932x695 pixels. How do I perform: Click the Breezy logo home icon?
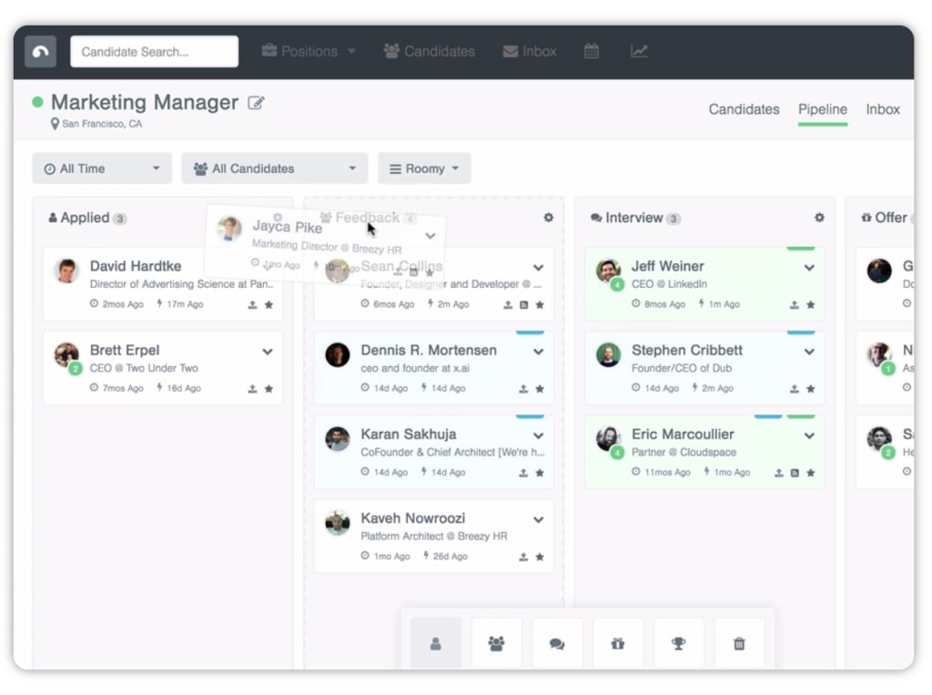pos(40,52)
